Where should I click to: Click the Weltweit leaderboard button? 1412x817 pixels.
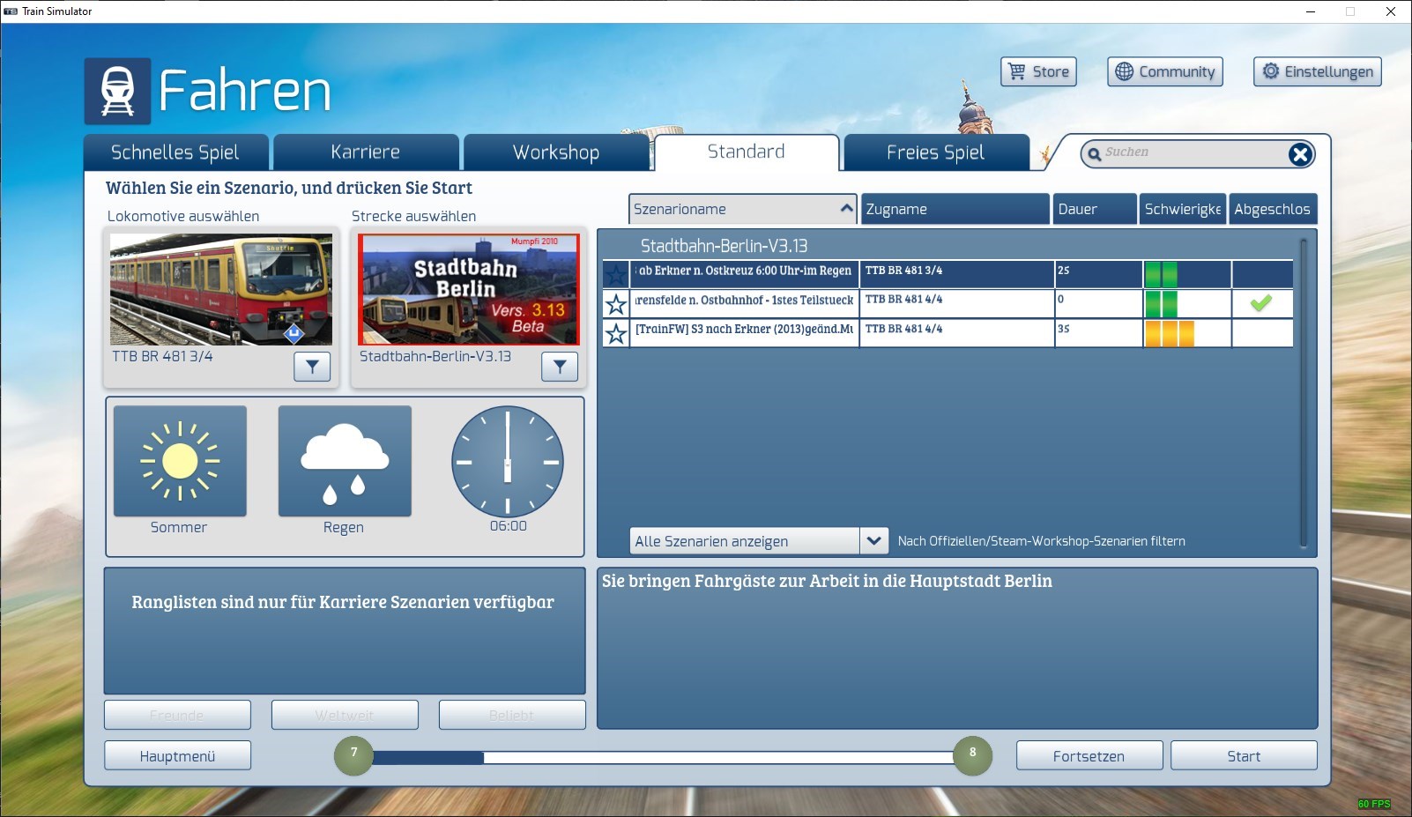coord(345,715)
